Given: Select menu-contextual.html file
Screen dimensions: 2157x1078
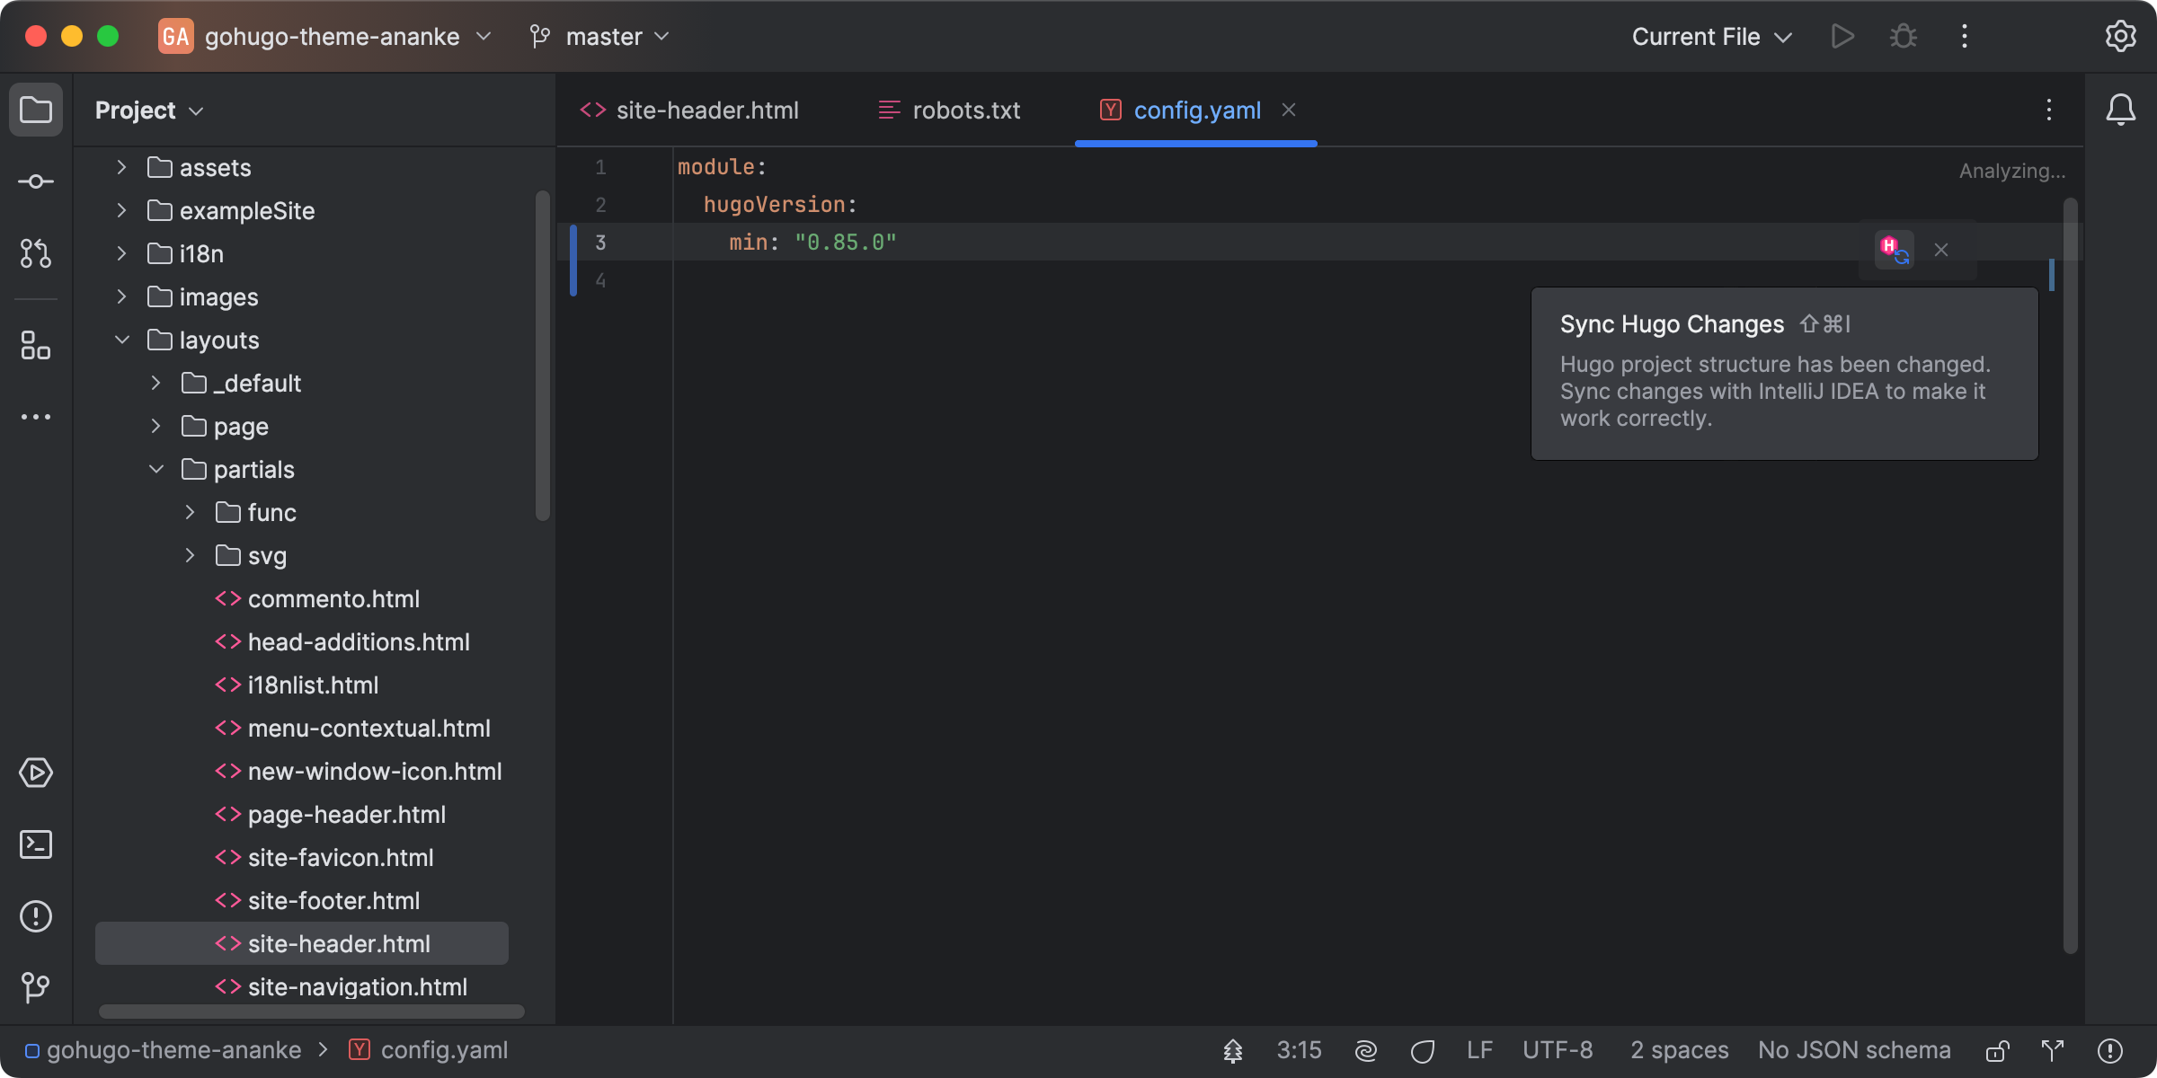Looking at the screenshot, I should tap(352, 729).
